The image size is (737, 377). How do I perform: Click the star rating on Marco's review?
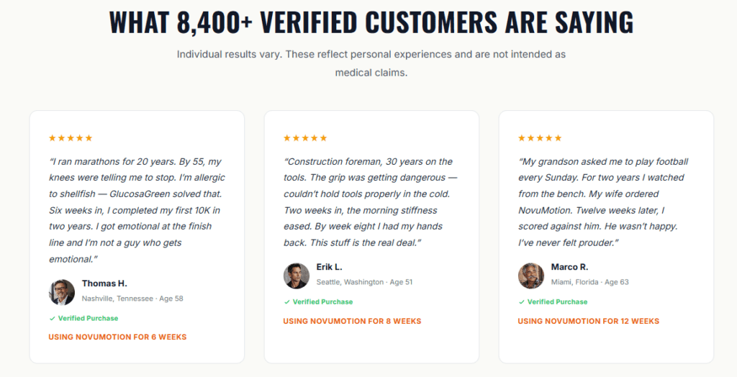click(x=540, y=137)
